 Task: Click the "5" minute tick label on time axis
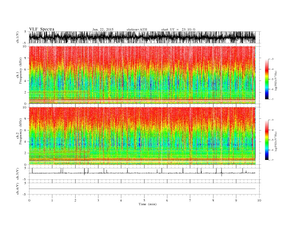pyautogui.click(x=144, y=200)
